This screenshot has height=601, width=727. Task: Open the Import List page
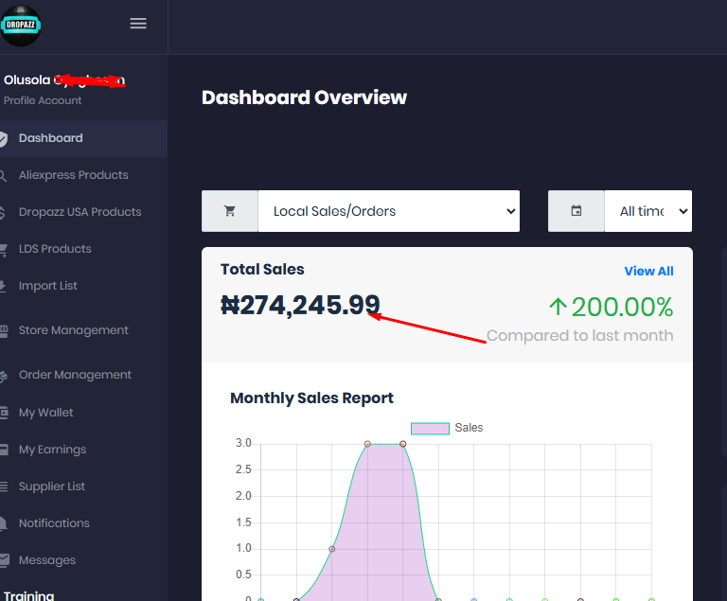click(48, 286)
